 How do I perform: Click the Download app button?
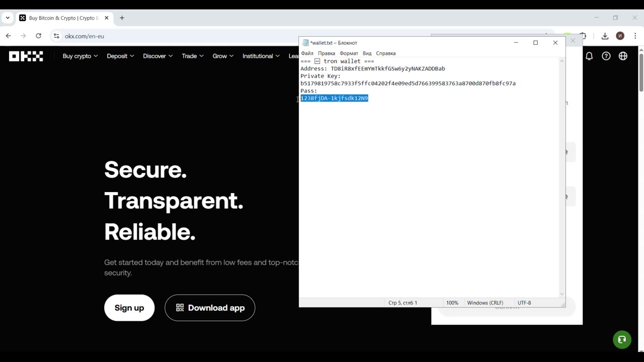point(210,308)
